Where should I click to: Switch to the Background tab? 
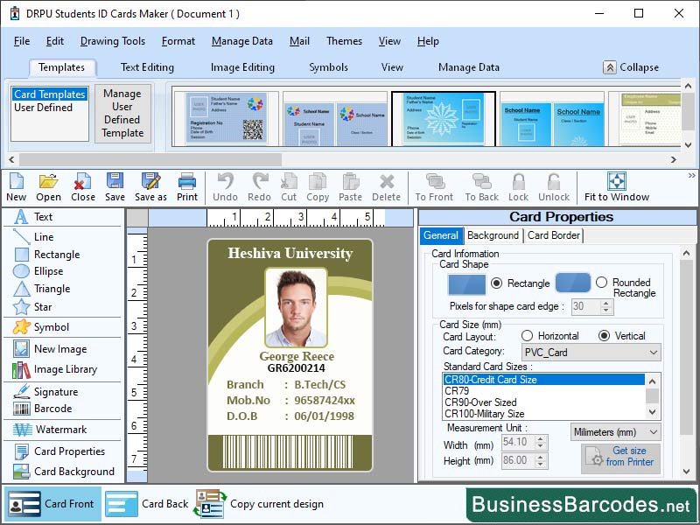click(x=493, y=235)
